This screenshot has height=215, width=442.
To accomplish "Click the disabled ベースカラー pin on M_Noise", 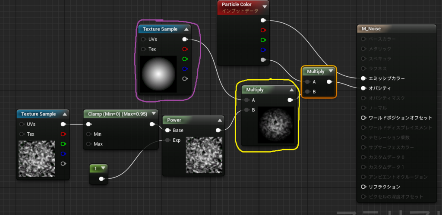I will [x=363, y=39].
